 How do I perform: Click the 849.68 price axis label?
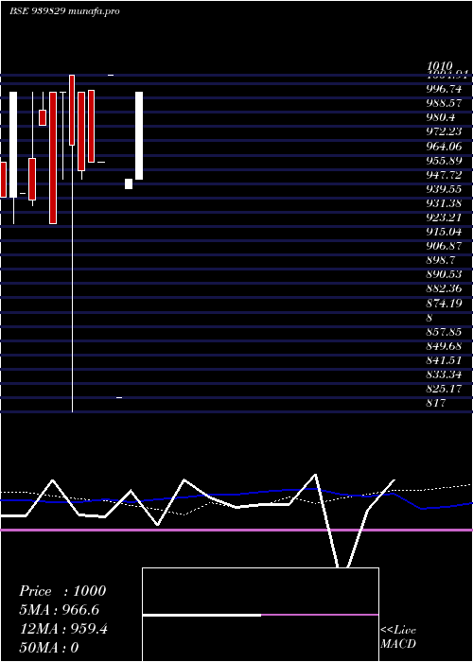point(444,347)
